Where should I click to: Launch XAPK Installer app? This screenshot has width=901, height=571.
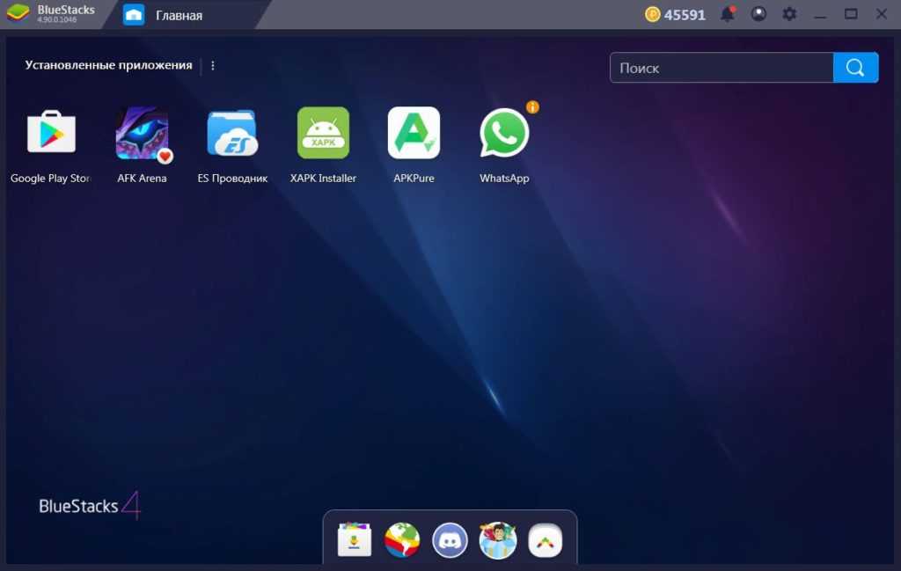(323, 134)
